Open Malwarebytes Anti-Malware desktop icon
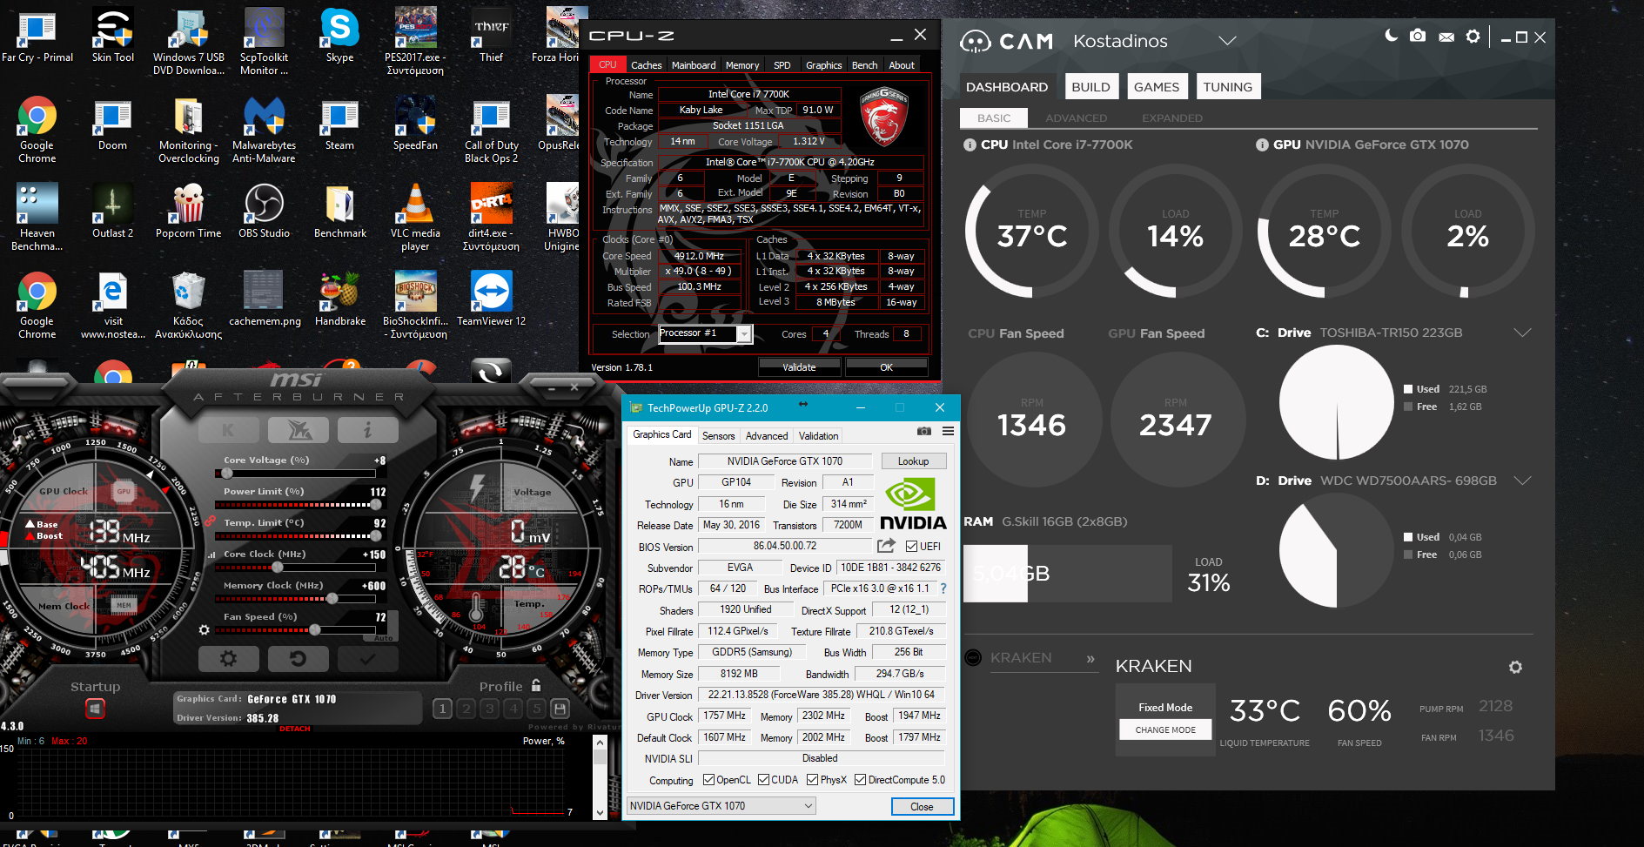This screenshot has width=1644, height=847. (264, 130)
